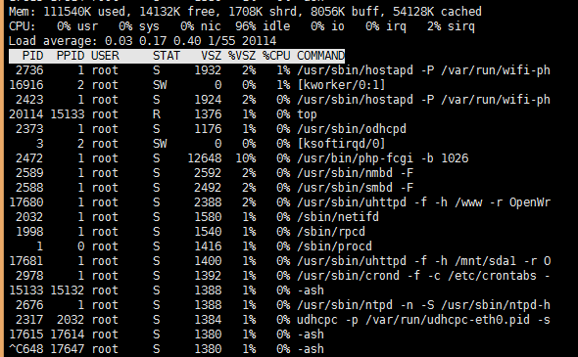
Task: Click the VSZ value 2592 for nmbd
Action: pos(208,173)
